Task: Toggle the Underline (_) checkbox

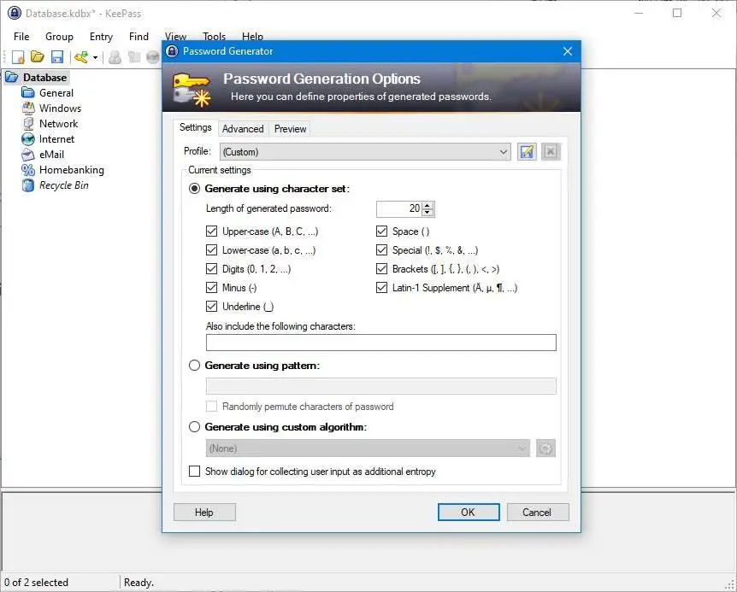Action: coord(211,307)
